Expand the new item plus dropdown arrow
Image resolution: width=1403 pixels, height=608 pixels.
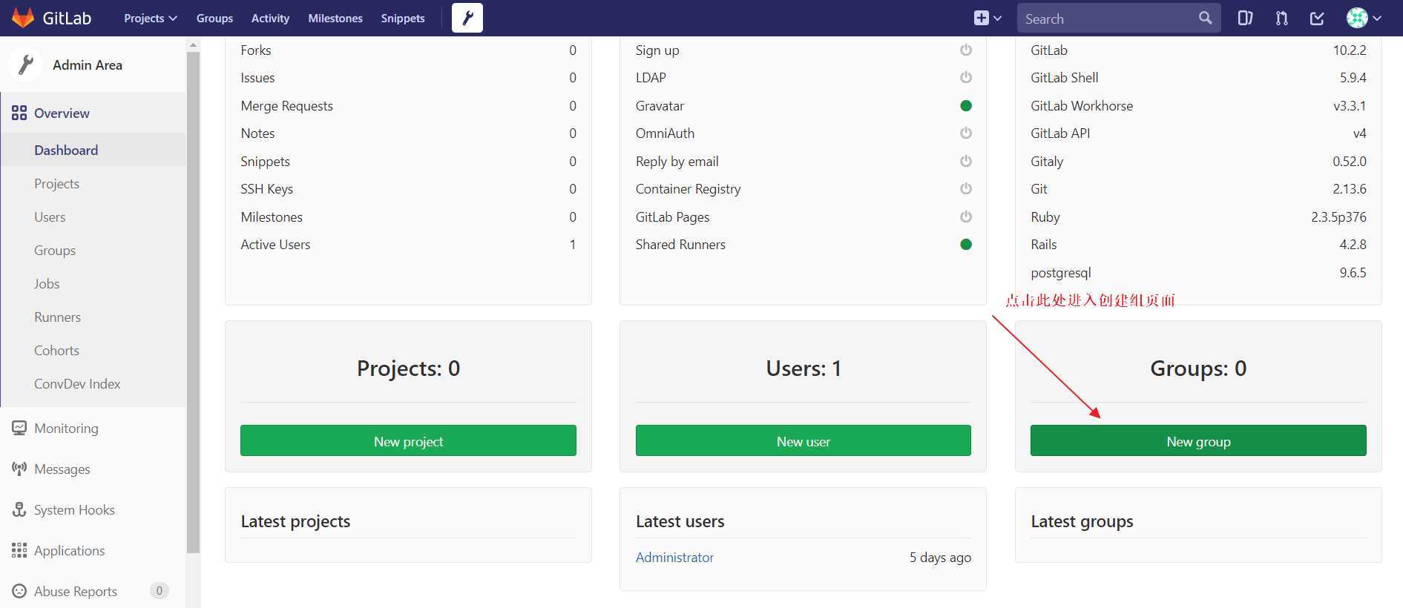point(998,19)
